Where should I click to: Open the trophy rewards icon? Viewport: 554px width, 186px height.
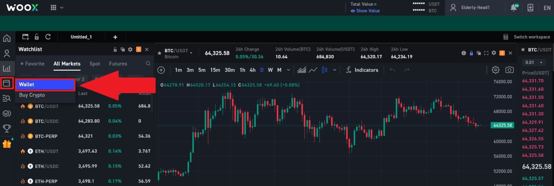(7, 129)
